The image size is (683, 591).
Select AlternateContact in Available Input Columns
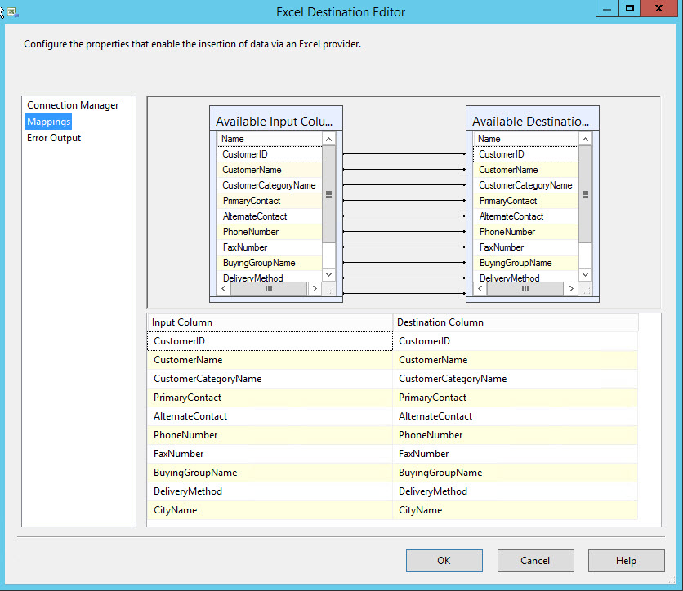tap(269, 216)
